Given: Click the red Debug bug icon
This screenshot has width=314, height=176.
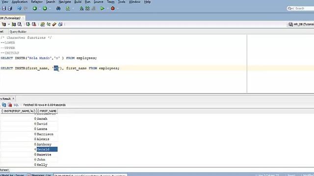Looking at the screenshot, I should click(x=113, y=8).
